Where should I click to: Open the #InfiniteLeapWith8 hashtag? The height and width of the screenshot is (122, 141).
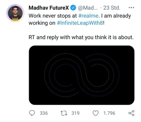(x=80, y=23)
